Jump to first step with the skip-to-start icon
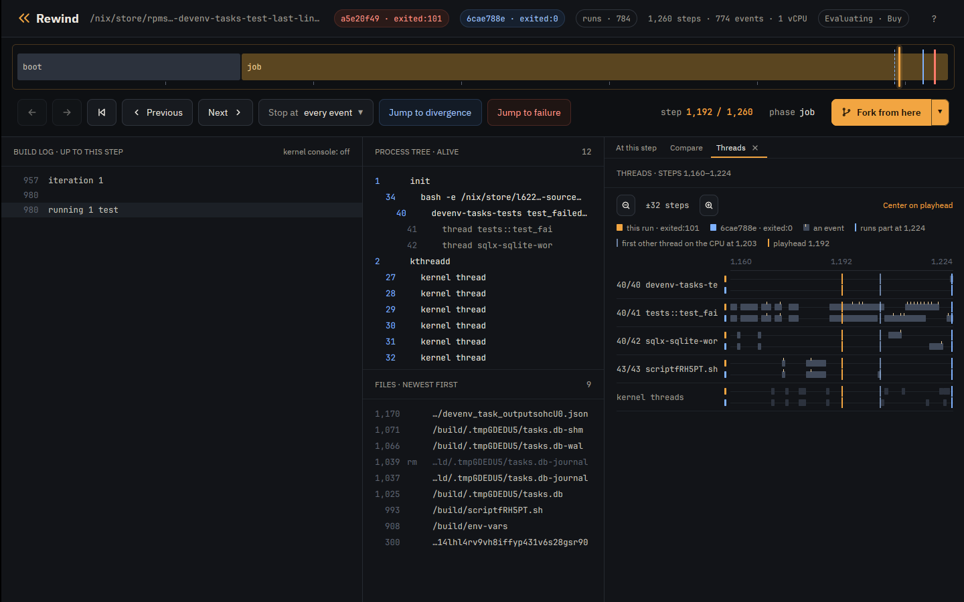 (102, 112)
